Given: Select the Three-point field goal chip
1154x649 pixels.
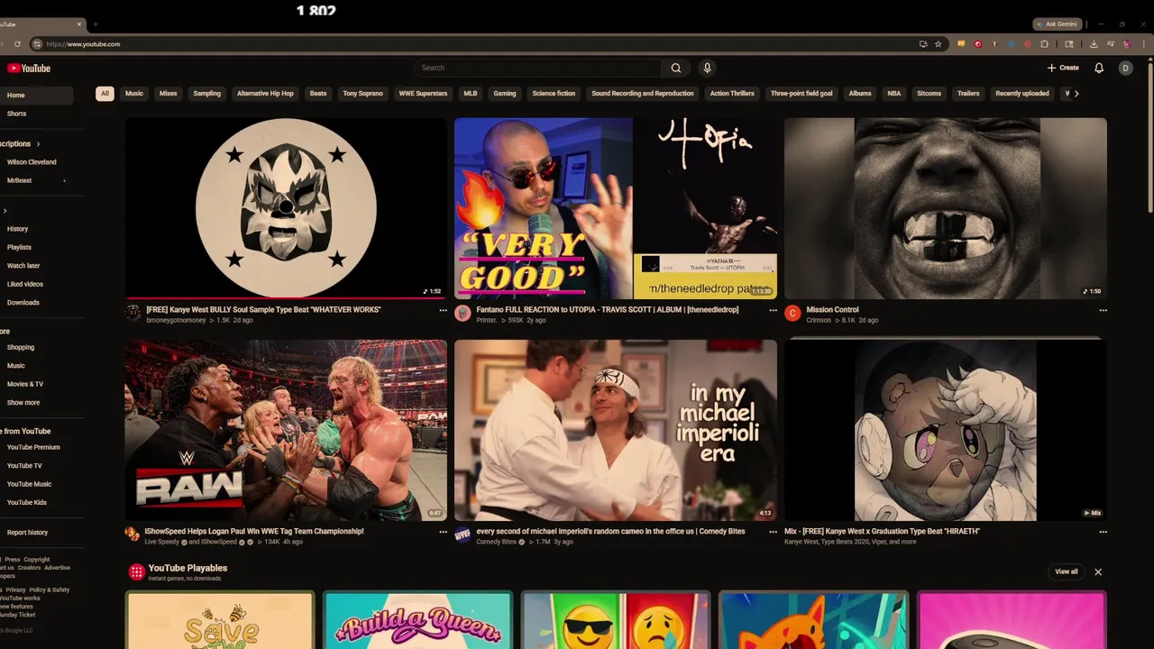Looking at the screenshot, I should click(801, 93).
